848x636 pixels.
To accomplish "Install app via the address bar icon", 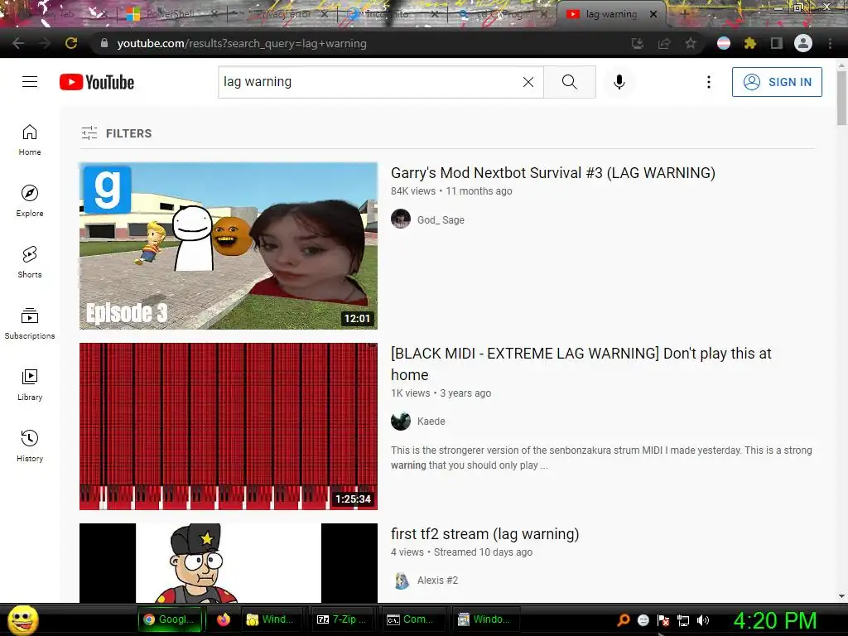I will [x=638, y=43].
